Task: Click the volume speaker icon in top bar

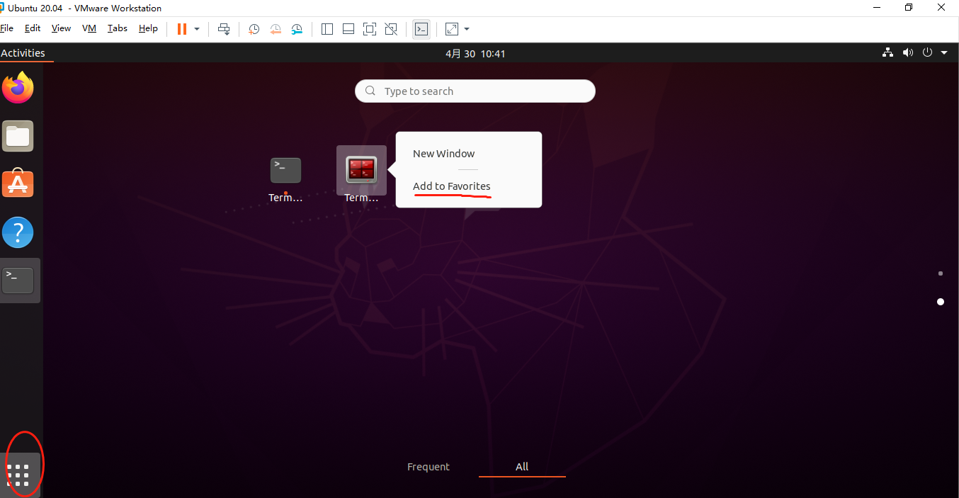Action: coord(908,53)
